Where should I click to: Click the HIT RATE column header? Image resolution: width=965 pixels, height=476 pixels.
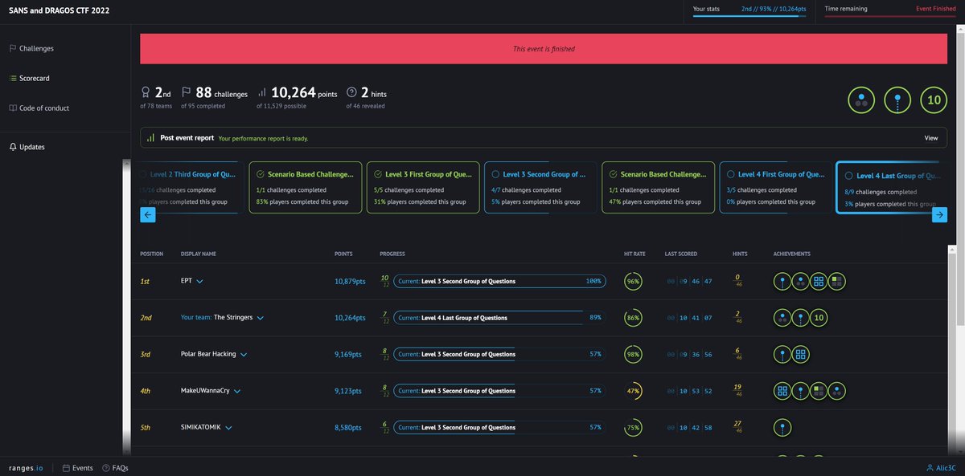[x=634, y=254]
